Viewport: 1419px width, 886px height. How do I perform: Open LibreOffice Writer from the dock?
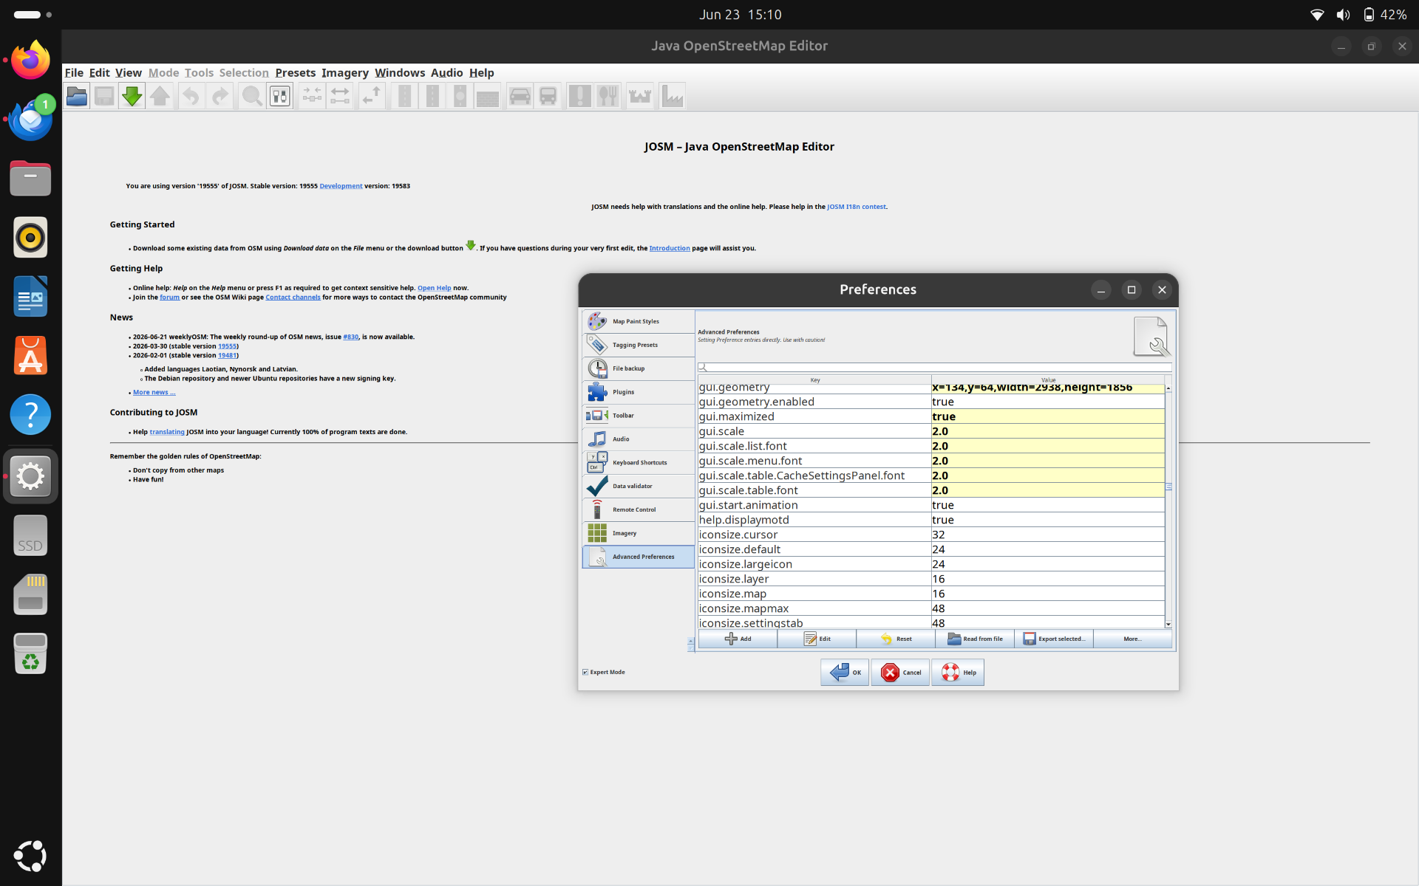[30, 296]
